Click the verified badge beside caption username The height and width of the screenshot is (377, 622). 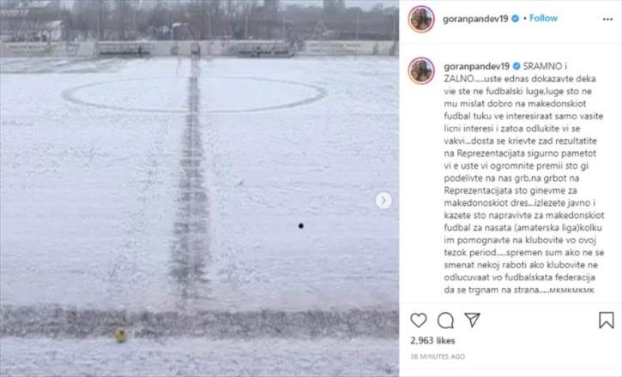pyautogui.click(x=516, y=66)
